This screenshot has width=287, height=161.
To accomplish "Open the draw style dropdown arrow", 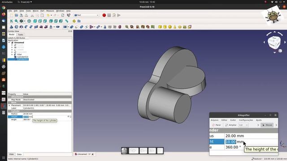I will point(25,21).
